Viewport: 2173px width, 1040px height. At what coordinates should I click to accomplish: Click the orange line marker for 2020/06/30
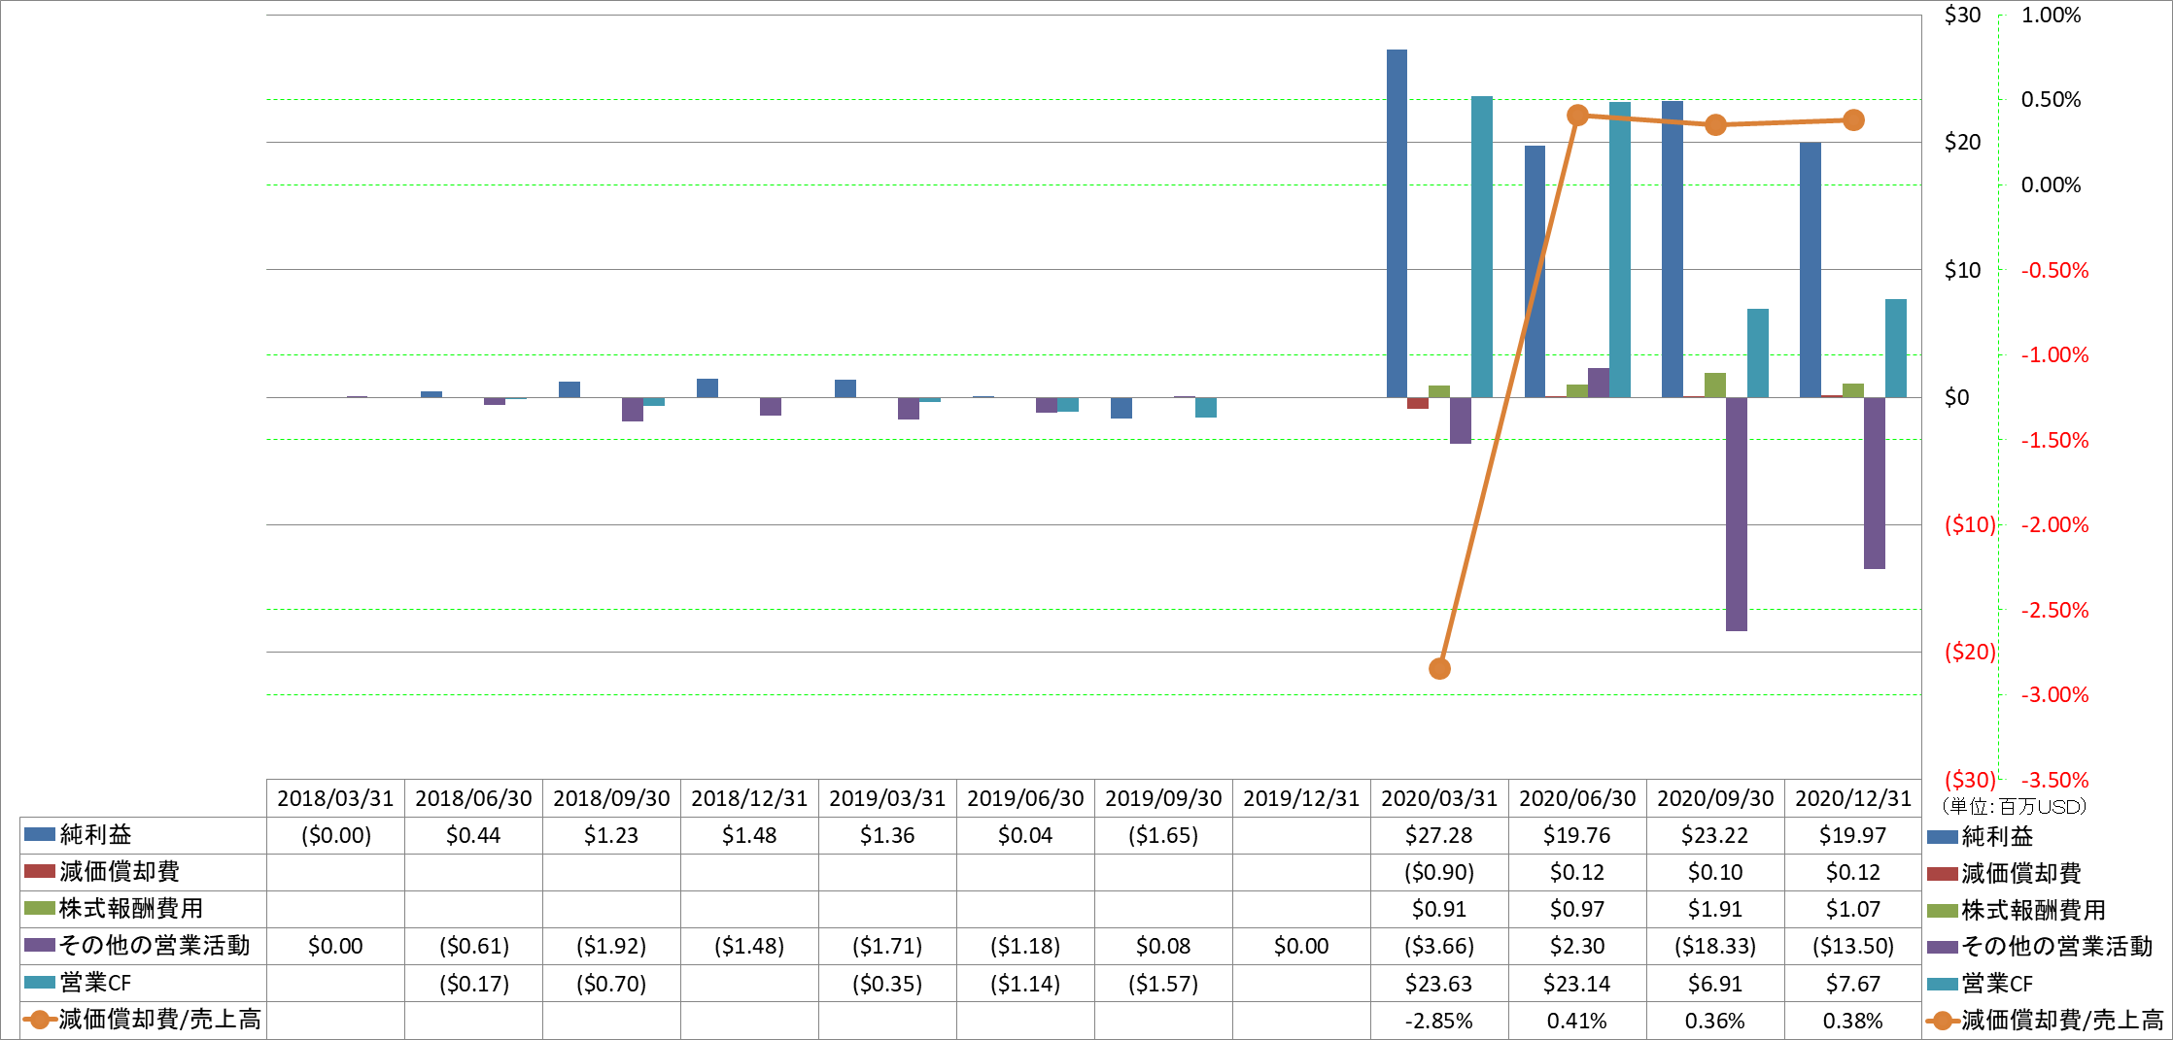pos(1577,116)
